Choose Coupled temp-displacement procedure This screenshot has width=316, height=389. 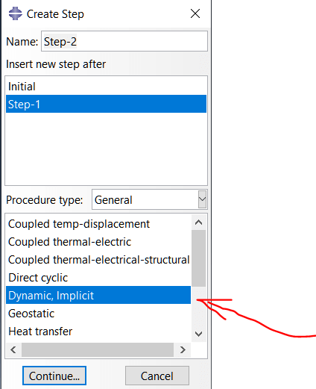click(x=98, y=224)
